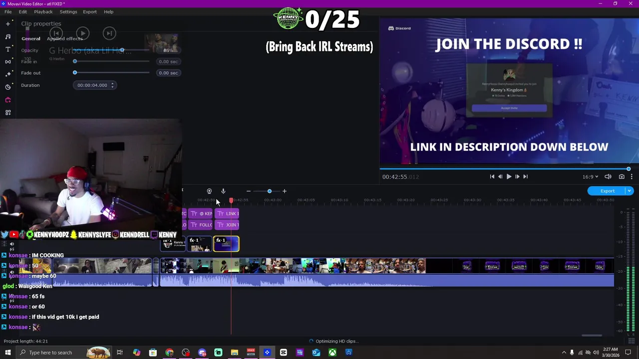Step back one frame in preview

pos(500,177)
